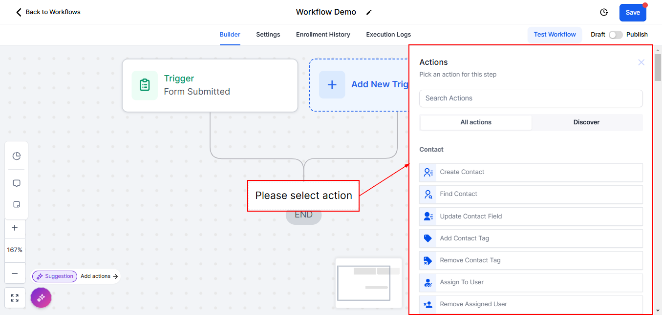Open the Execution Logs tab
Viewport: 662px width, 315px height.
pos(388,35)
